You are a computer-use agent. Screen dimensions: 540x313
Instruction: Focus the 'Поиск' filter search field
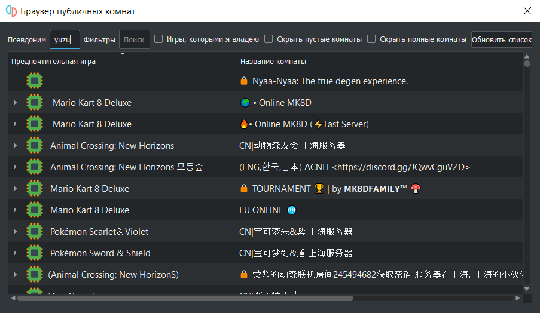point(135,39)
